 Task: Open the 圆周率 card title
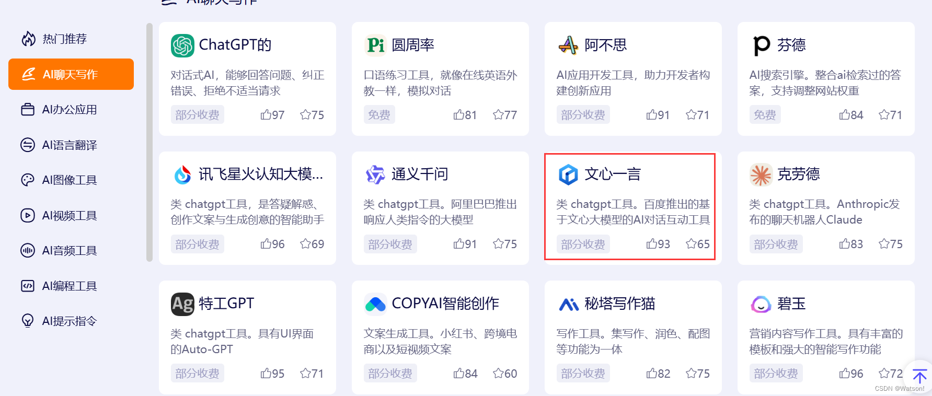[x=413, y=45]
